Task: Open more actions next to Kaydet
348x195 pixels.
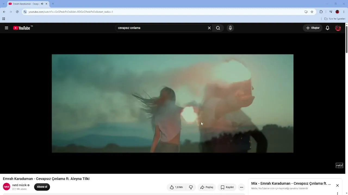Action: coord(241,187)
